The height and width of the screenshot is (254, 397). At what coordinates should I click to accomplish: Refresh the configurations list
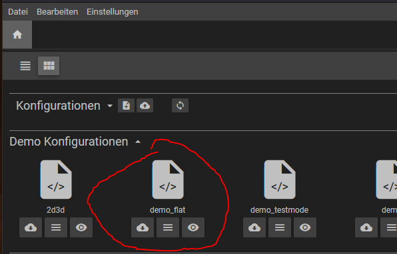[x=180, y=106]
